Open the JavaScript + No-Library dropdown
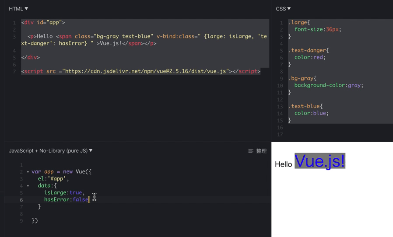This screenshot has height=237, width=393. 51,150
